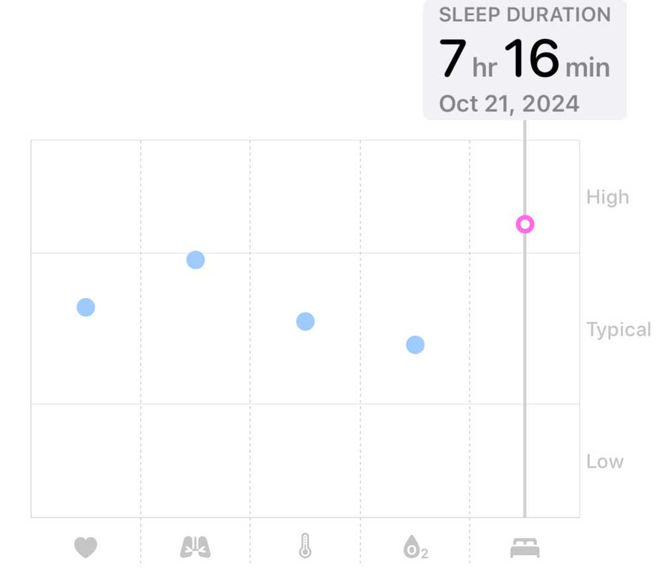Click the Oct 21, 2024 date text
Screen dimensions: 662x582
point(508,104)
